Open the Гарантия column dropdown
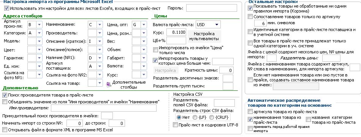 pyautogui.click(x=40, y=58)
